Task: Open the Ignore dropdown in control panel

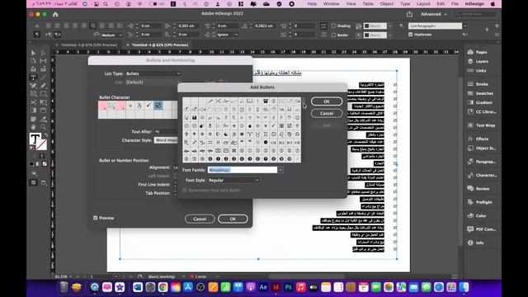Action: coord(228,35)
